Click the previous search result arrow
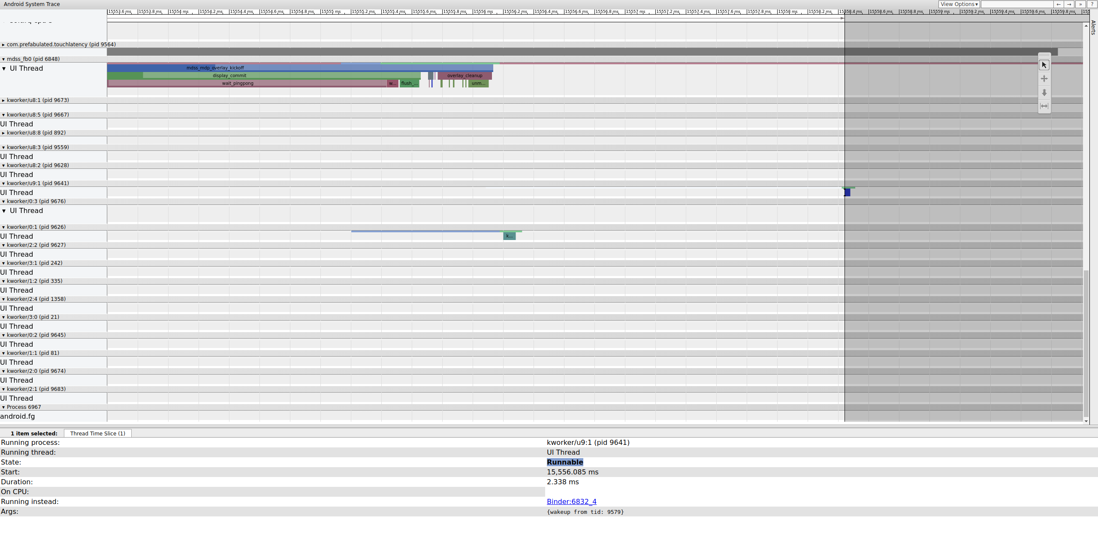Screen dimensions: 1098x546 pos(1059,4)
